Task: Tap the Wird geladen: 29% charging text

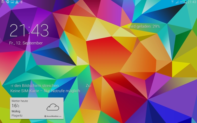Action: (143, 26)
